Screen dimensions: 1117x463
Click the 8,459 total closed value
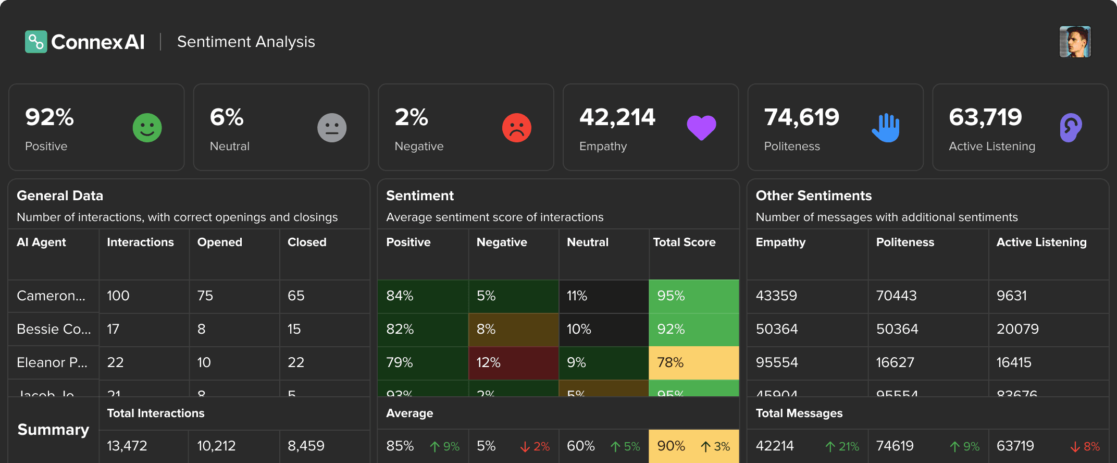pyautogui.click(x=306, y=446)
